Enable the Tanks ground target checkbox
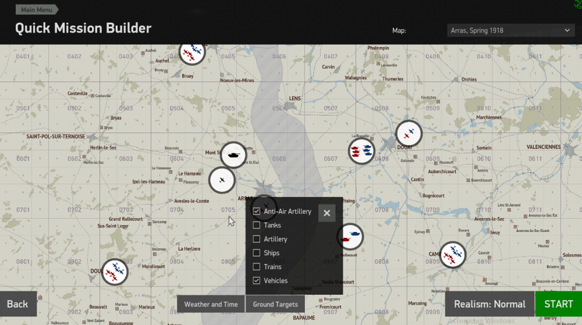 [257, 225]
